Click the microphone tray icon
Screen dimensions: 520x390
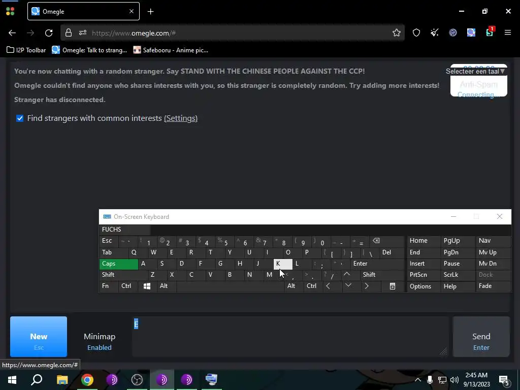pyautogui.click(x=430, y=380)
